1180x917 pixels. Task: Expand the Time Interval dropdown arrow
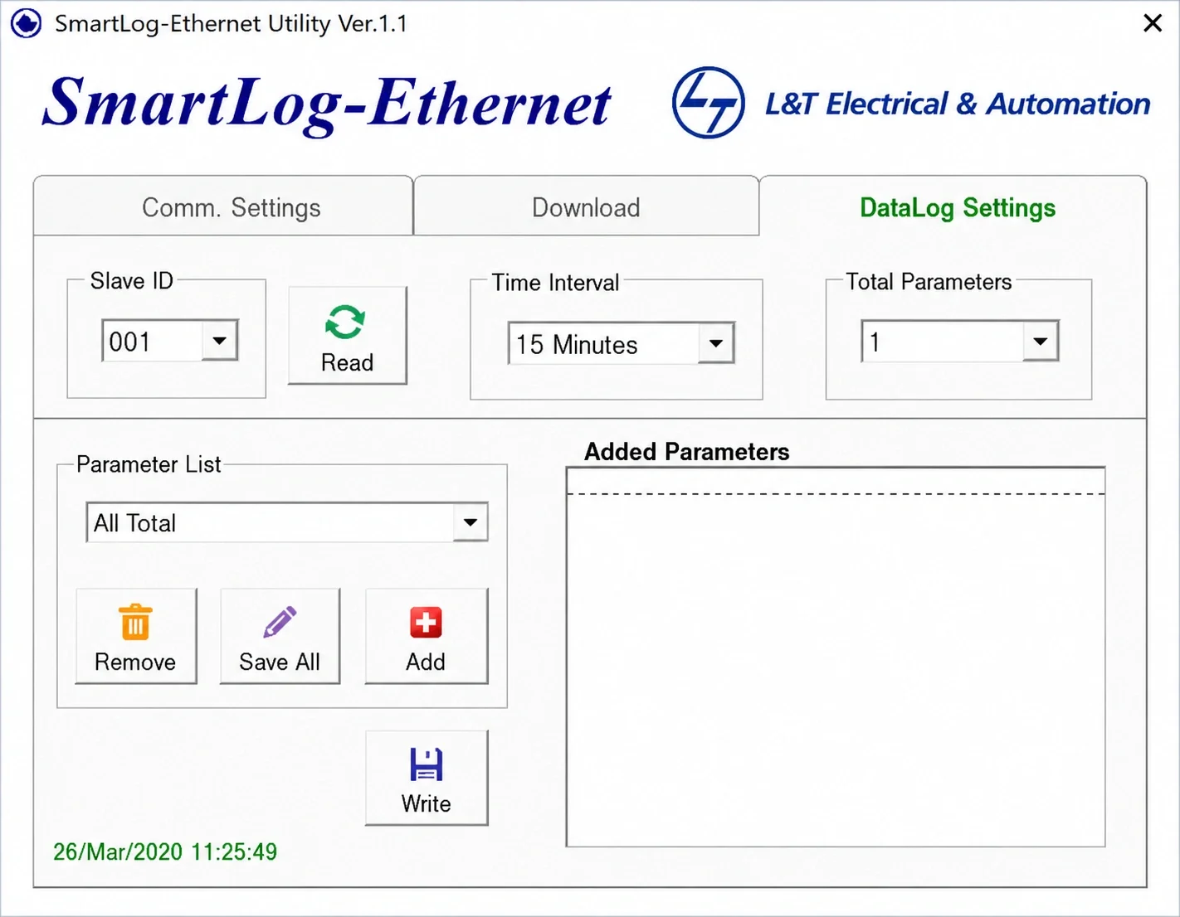pyautogui.click(x=715, y=343)
